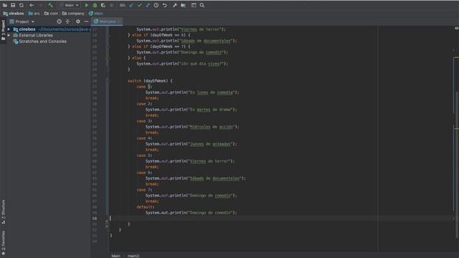Build the project with the hammer icon

pos(50,5)
